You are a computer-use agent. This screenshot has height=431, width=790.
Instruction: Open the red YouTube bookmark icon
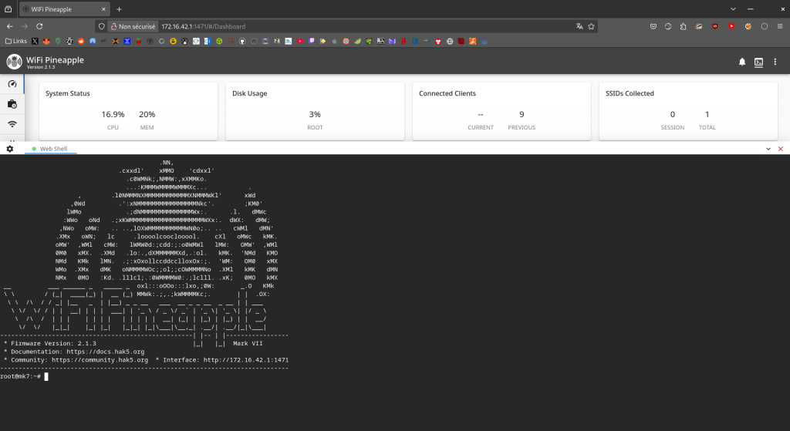pos(300,41)
